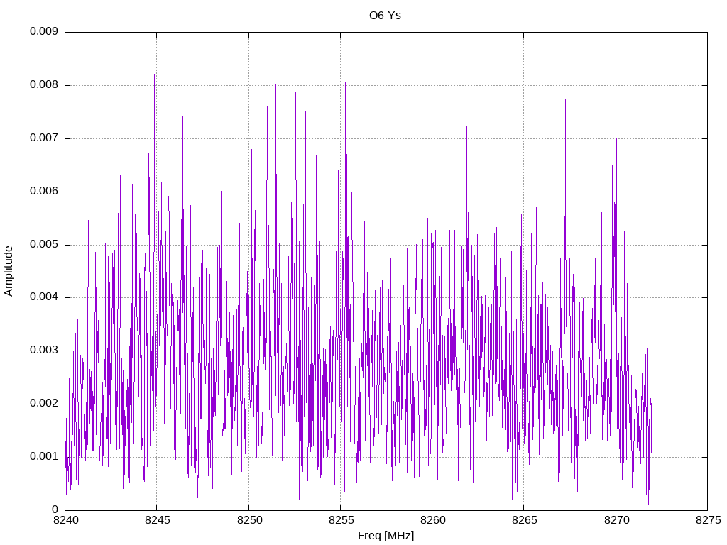The image size is (727, 545).
Task: Click the y-axis value 0.008
Action: 44,85
